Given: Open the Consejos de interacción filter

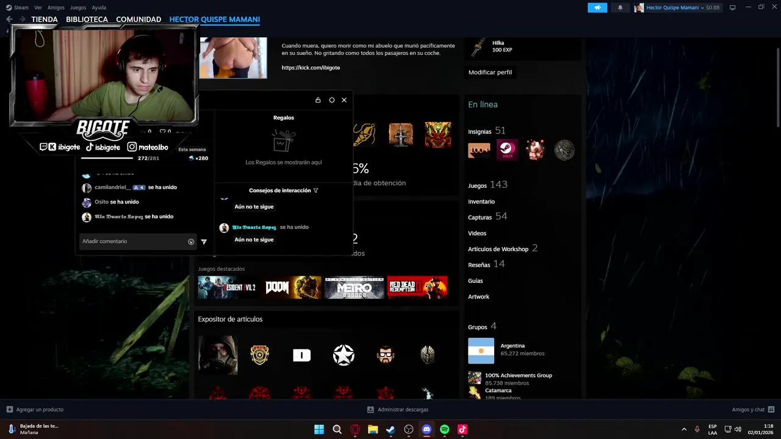Looking at the screenshot, I should [x=315, y=190].
